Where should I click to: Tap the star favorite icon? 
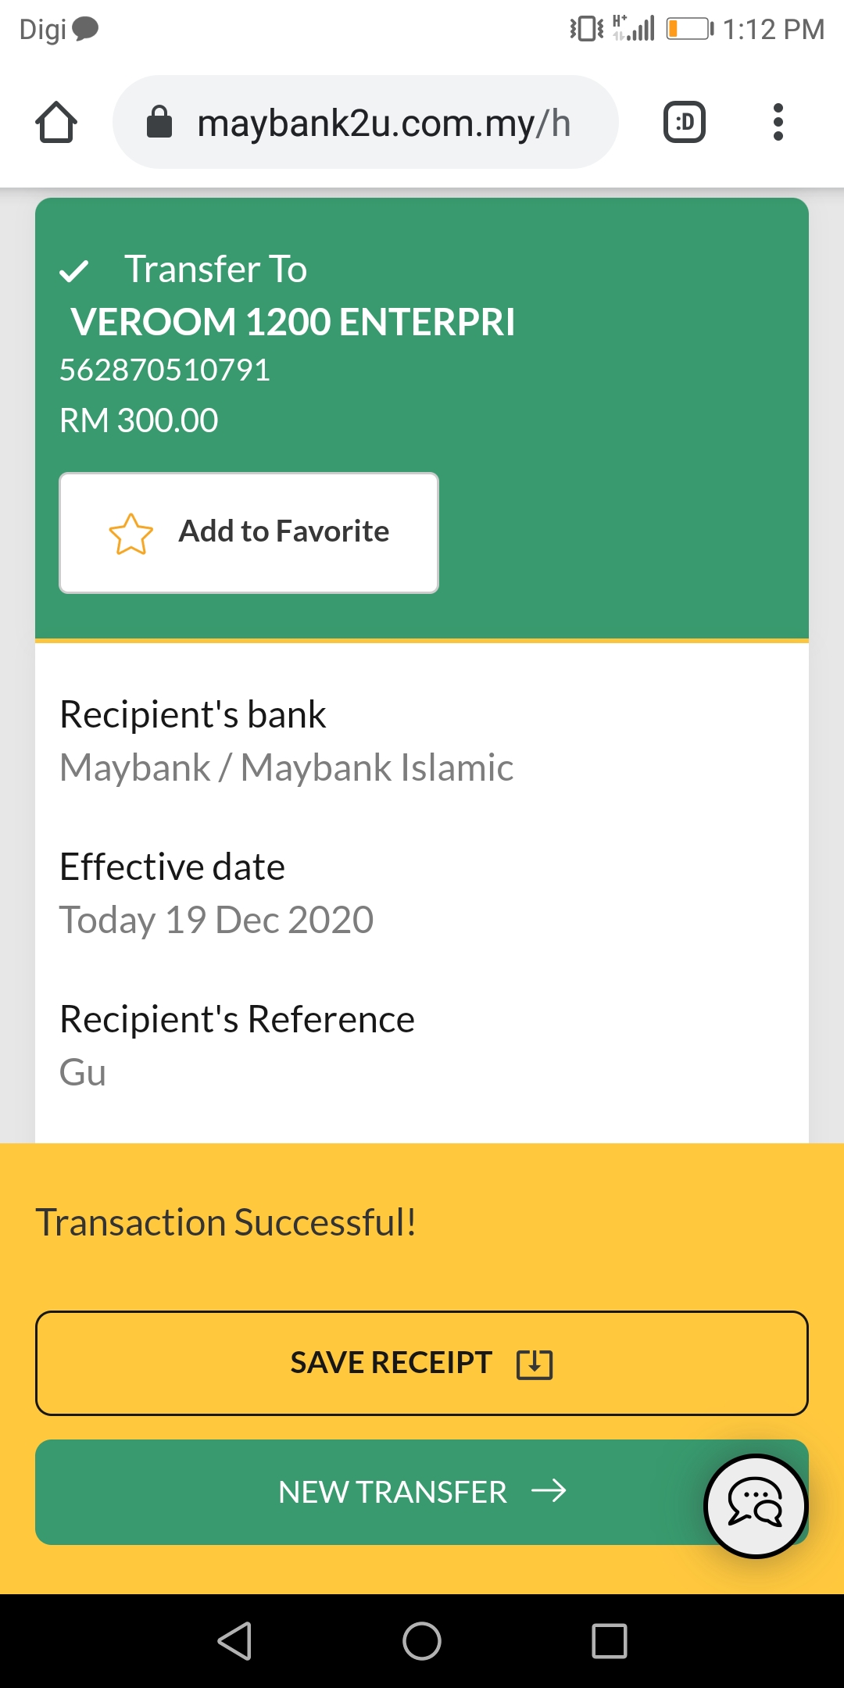[x=131, y=534]
